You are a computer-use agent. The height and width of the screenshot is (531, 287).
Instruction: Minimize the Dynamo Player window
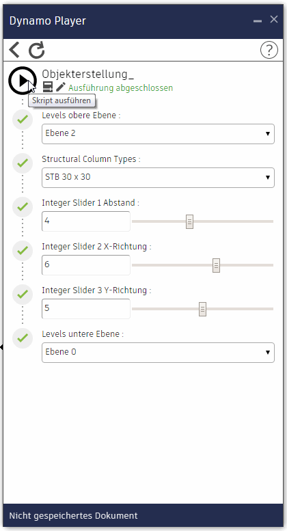click(x=258, y=21)
